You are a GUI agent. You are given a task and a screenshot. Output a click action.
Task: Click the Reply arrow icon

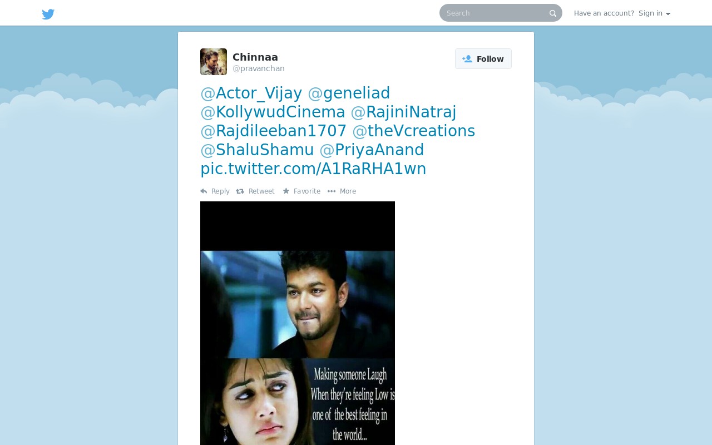(x=204, y=191)
